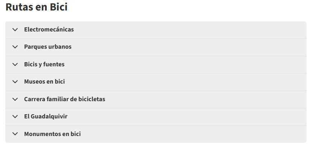The height and width of the screenshot is (148, 311).
Task: Open Carrera familiar de bicicletas text label
Action: click(x=65, y=99)
